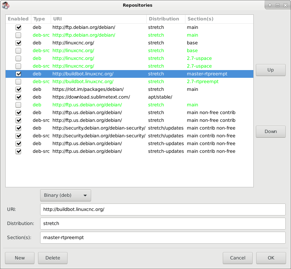Viewport: 291px width, 269px height.
Task: Confirm with the OK button
Action: 271,258
